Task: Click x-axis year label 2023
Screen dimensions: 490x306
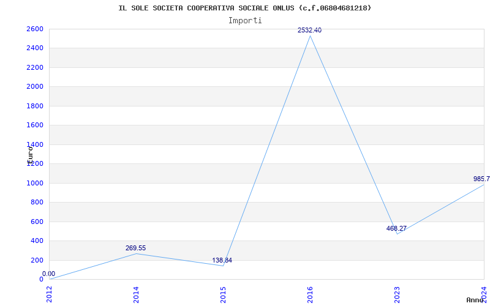Action: (x=397, y=294)
